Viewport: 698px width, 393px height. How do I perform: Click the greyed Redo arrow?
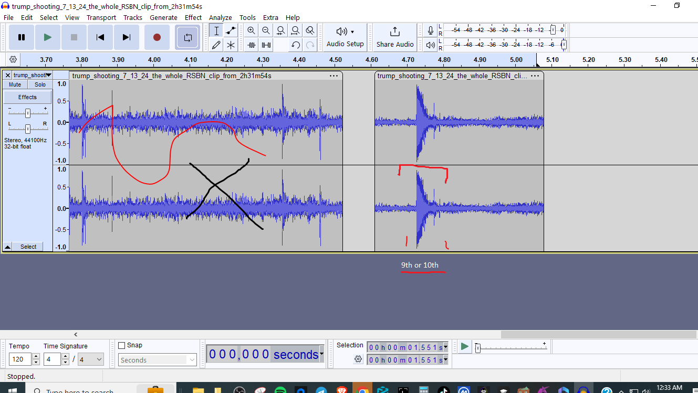click(x=310, y=45)
